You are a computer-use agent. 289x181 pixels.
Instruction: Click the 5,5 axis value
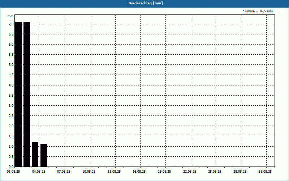11,55
